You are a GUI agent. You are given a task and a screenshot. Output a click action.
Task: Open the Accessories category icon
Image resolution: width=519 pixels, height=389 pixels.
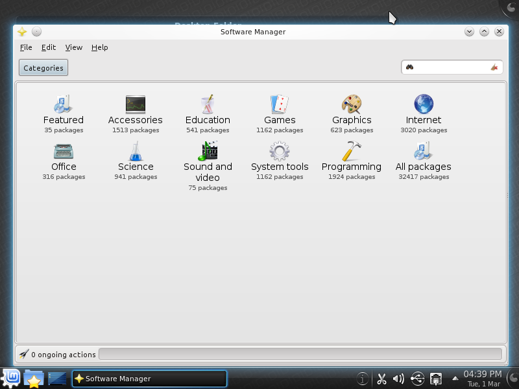point(135,110)
